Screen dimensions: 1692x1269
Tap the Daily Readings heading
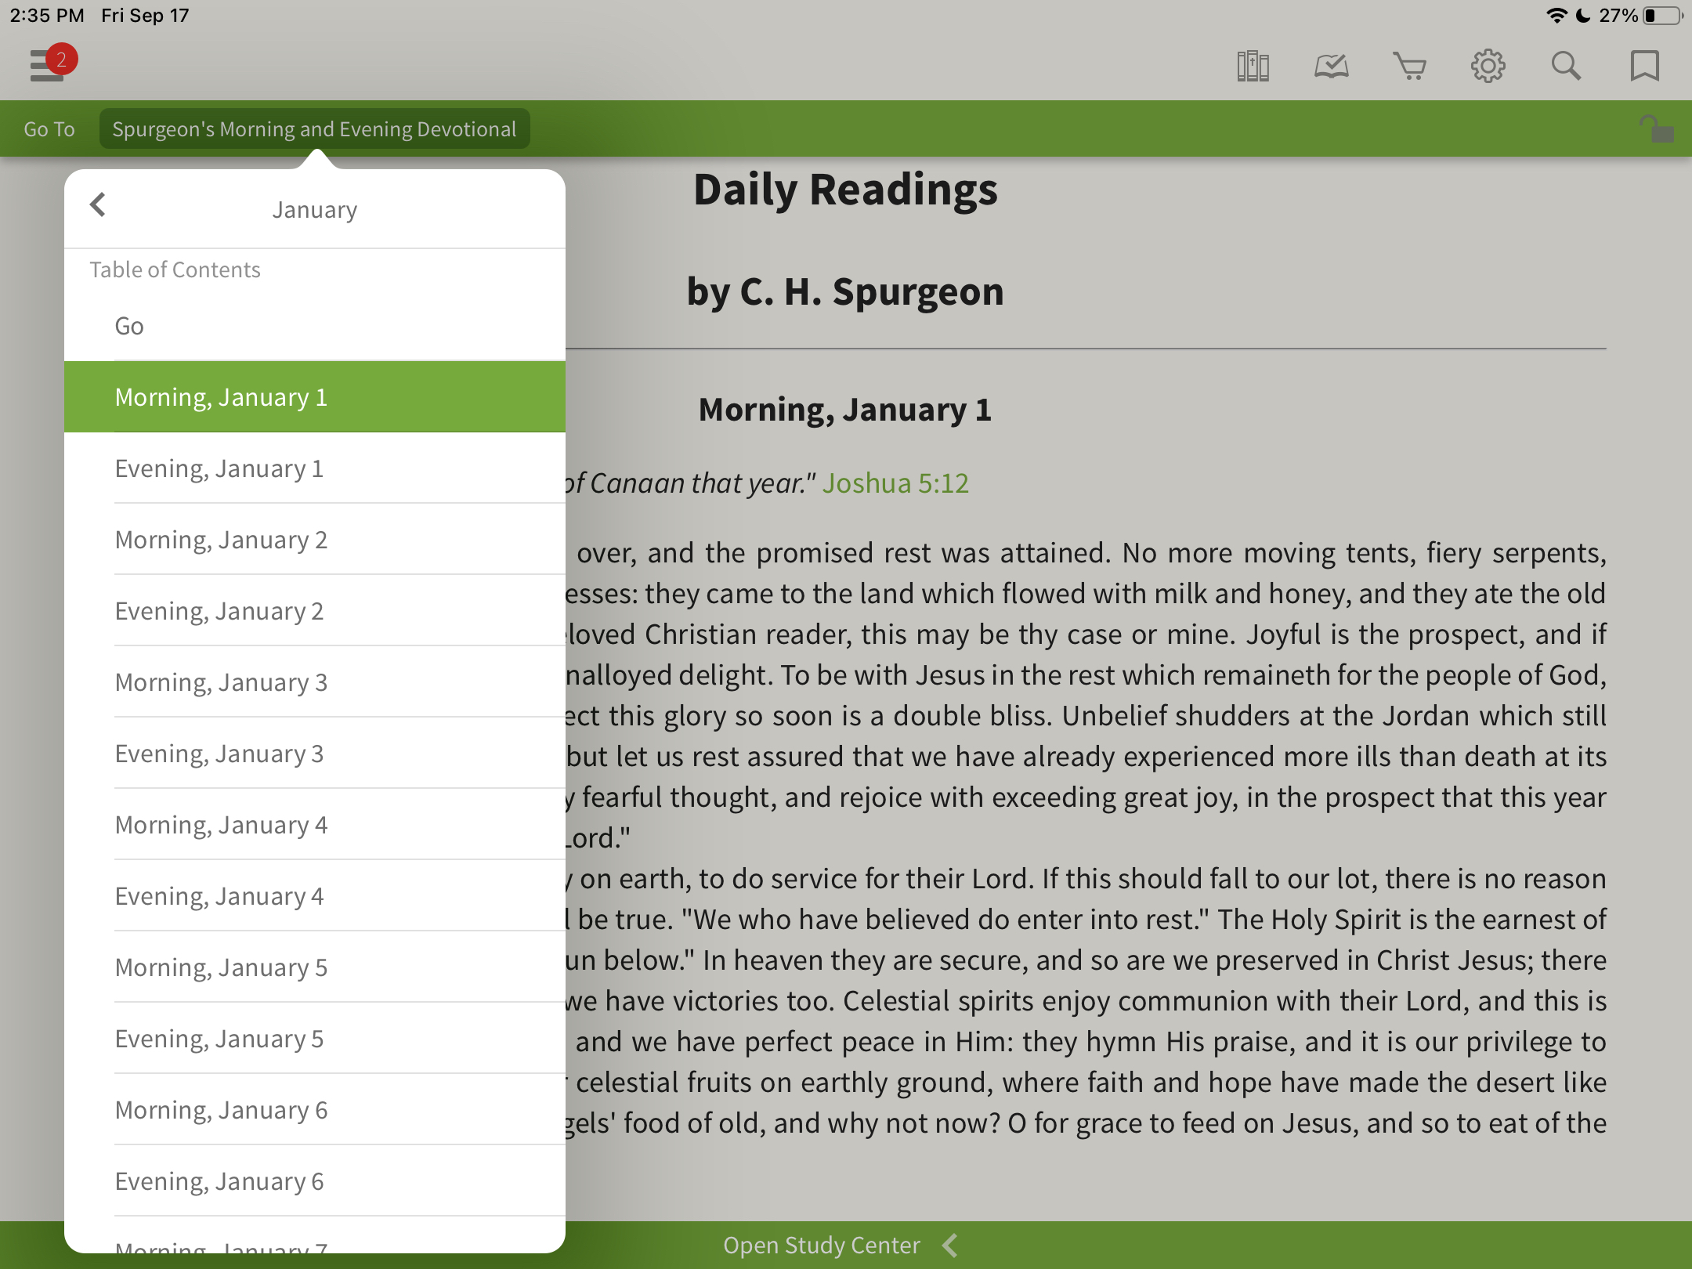pyautogui.click(x=845, y=190)
